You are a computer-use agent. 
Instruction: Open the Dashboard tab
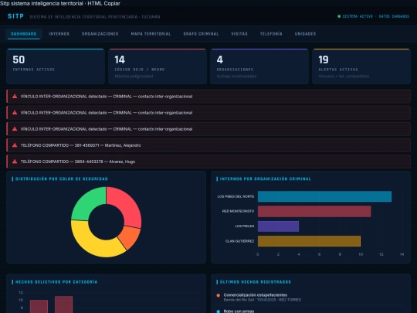click(24, 34)
